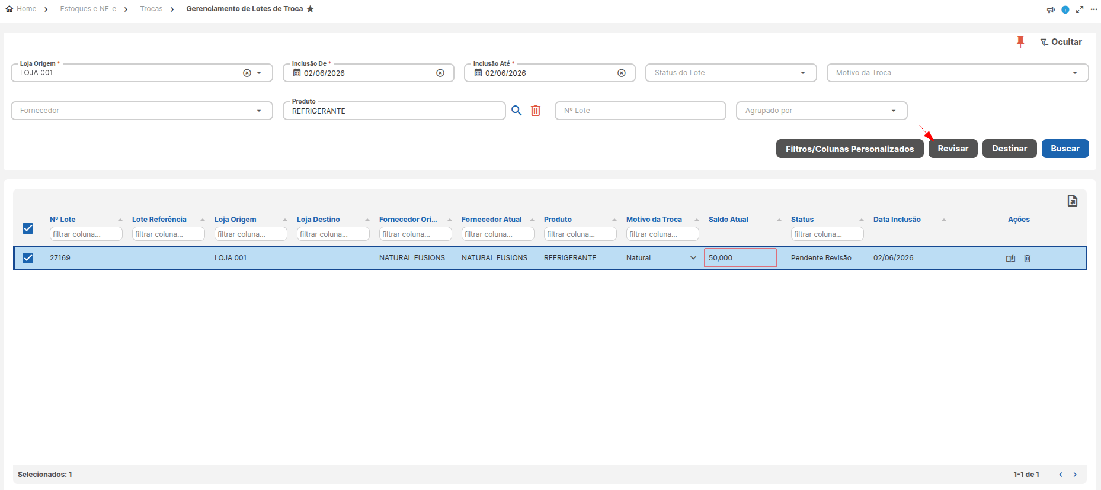Click Pendente Revisão status cell
This screenshot has height=490, width=1101.
coord(821,258)
